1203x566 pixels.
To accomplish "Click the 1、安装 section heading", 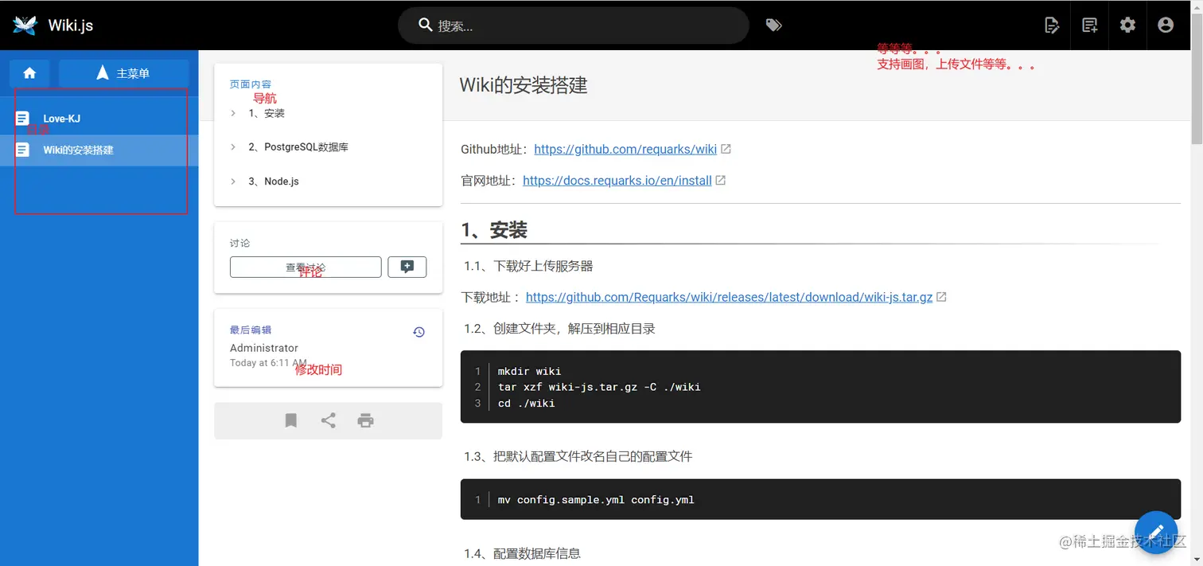I will (494, 230).
